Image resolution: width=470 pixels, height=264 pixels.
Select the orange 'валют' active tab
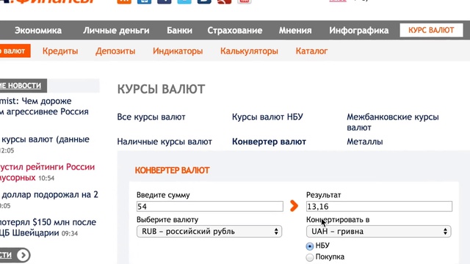click(15, 51)
